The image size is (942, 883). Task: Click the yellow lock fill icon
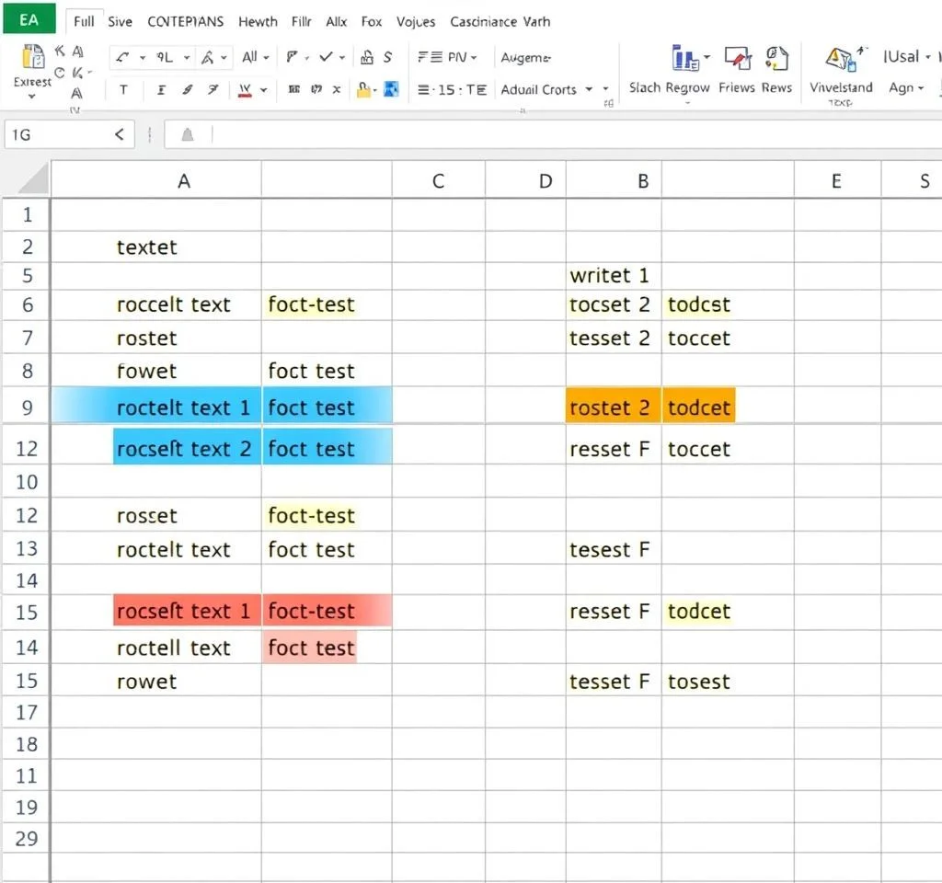point(364,89)
